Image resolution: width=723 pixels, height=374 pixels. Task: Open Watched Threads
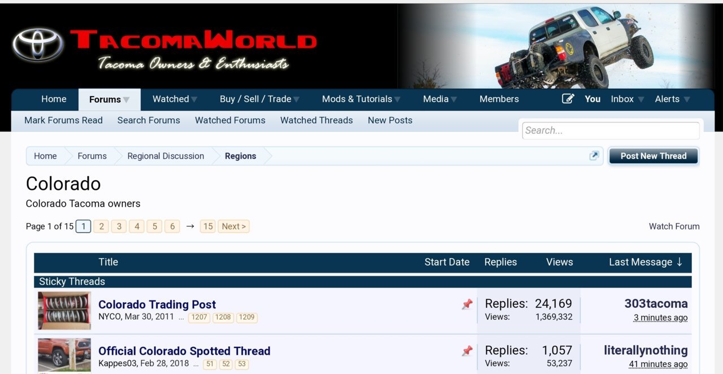click(317, 120)
